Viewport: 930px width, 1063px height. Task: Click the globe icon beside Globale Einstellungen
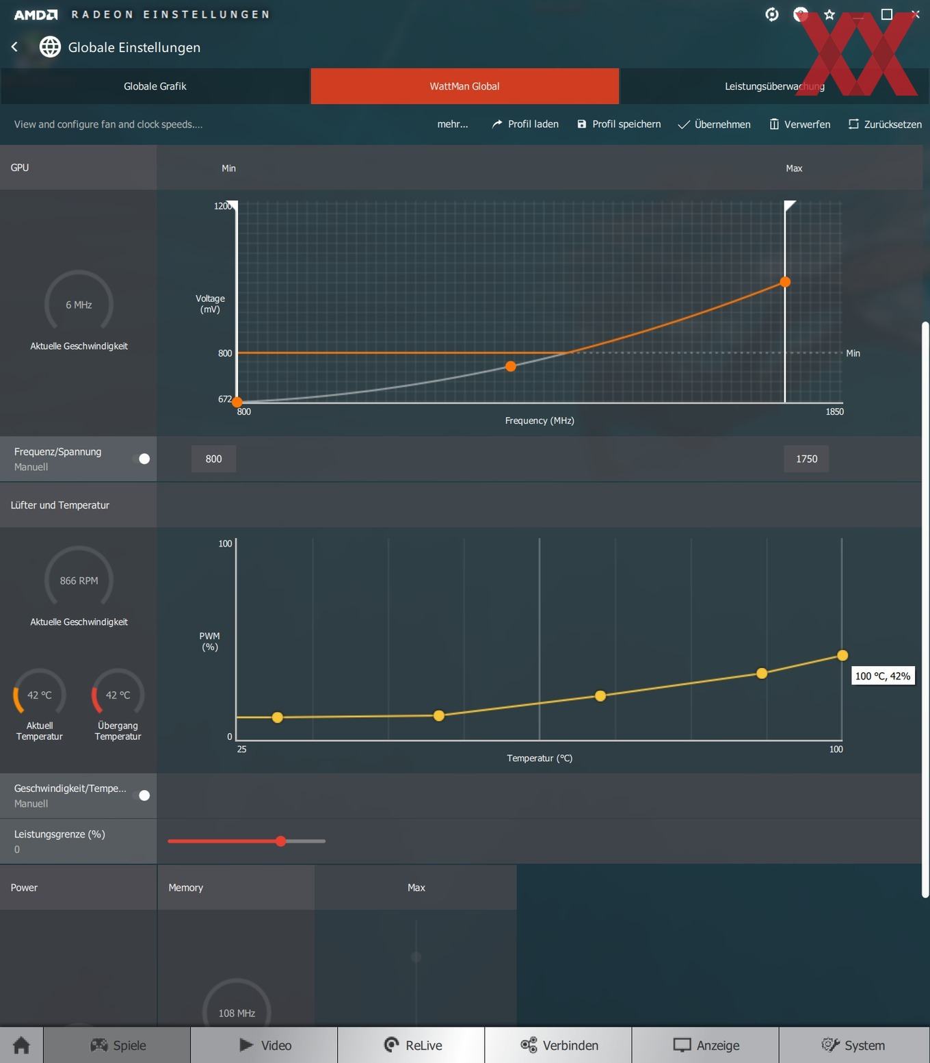point(50,47)
